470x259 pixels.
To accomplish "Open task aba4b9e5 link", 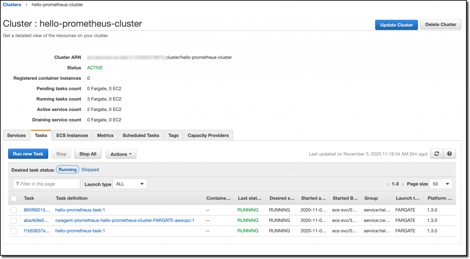I will pos(36,220).
